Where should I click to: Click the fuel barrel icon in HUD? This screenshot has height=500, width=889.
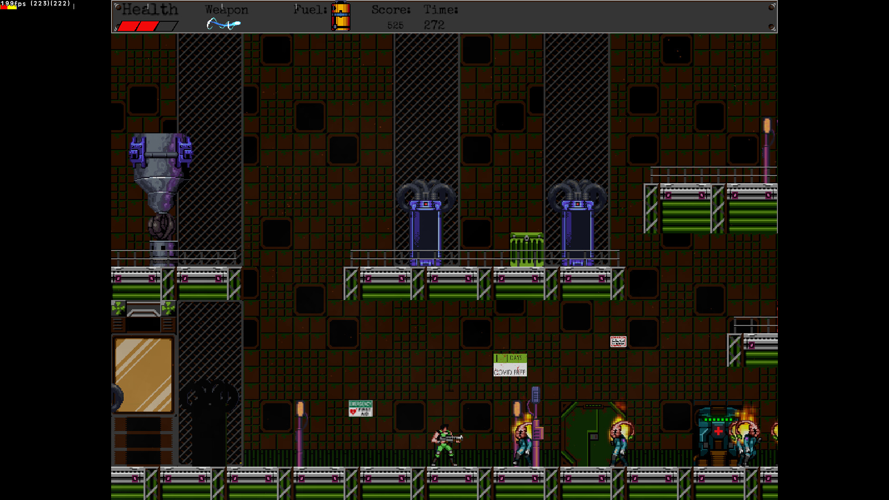341,17
